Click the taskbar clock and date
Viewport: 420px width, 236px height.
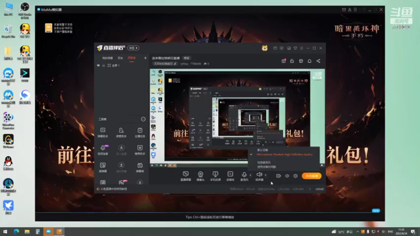point(401,232)
